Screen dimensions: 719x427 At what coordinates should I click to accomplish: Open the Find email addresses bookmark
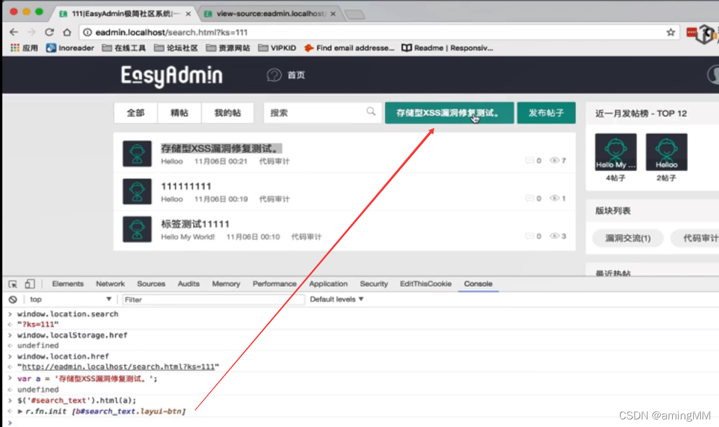[x=350, y=48]
